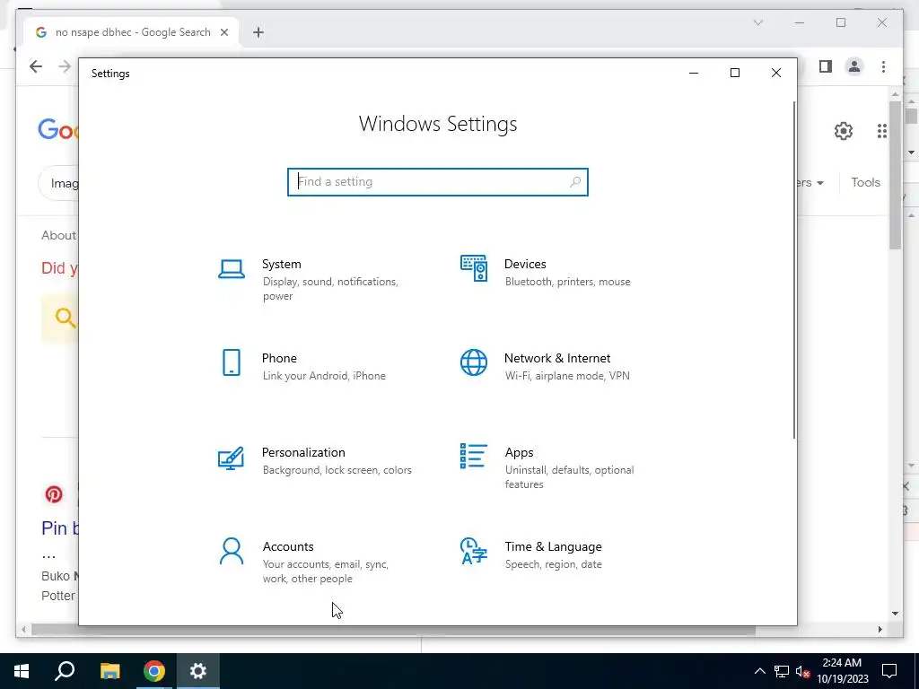Image resolution: width=919 pixels, height=689 pixels.
Task: Click Chrome page horizontal scrollbar
Action: click(x=393, y=630)
